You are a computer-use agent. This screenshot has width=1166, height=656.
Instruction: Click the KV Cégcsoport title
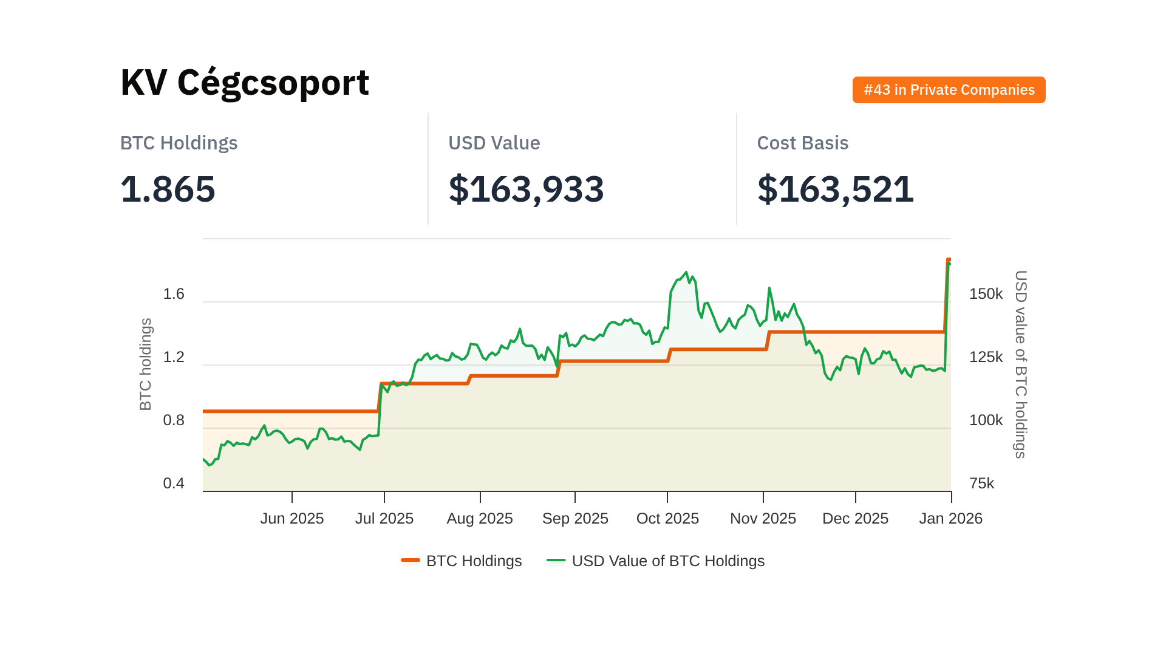(245, 83)
